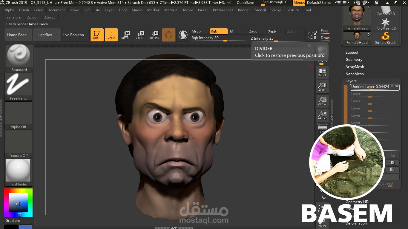The image size is (408, 229).
Task: Collapse the Layers section
Action: tap(351, 81)
